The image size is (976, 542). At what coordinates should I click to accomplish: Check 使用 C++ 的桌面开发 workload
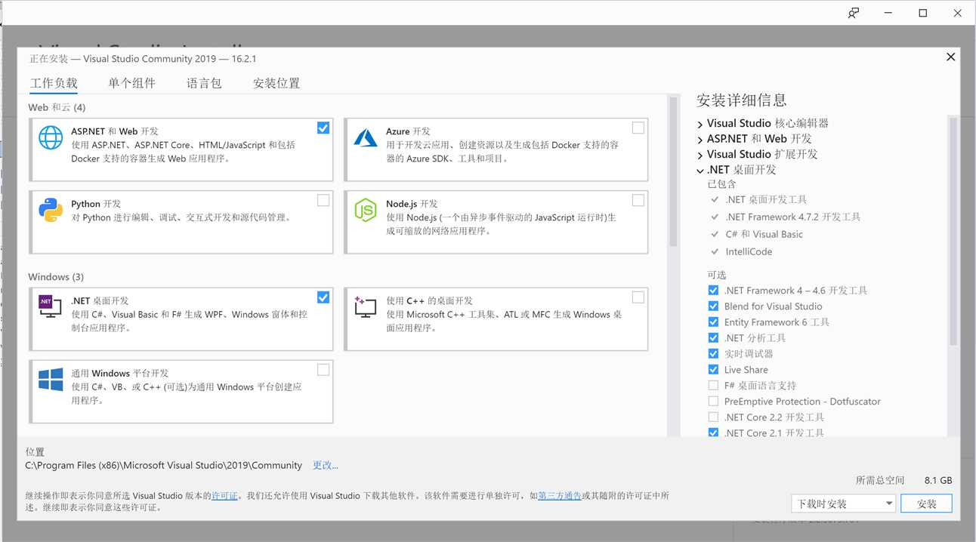pyautogui.click(x=638, y=297)
